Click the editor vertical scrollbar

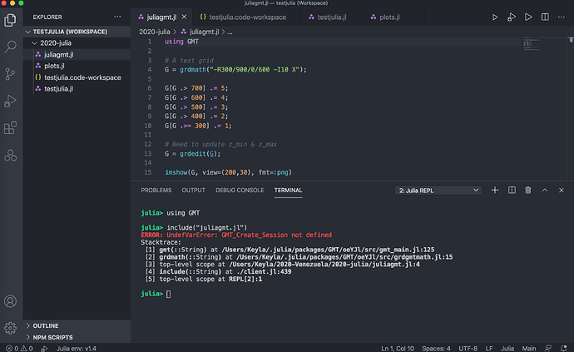[x=571, y=108]
